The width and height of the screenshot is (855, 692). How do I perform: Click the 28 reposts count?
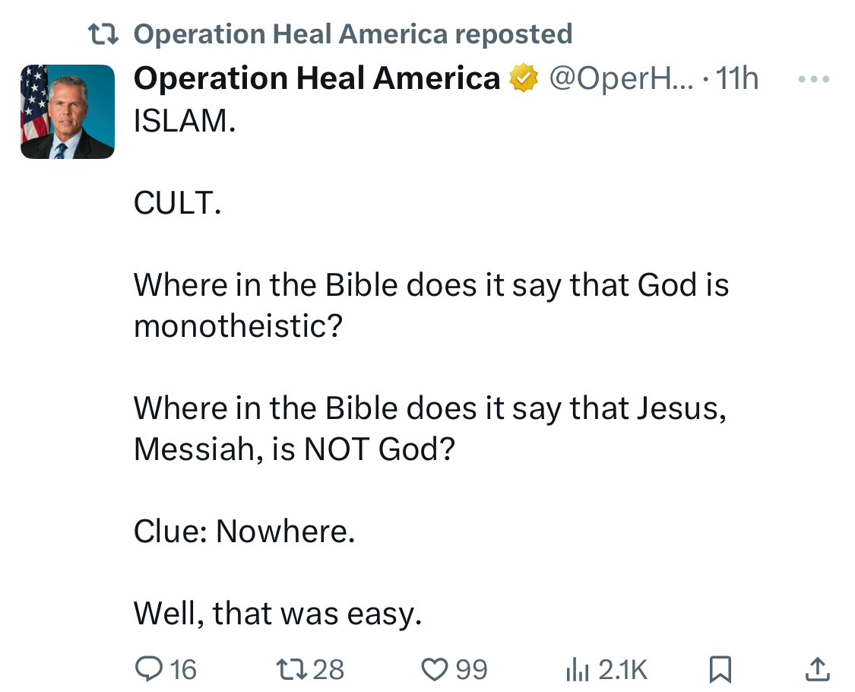(x=328, y=669)
